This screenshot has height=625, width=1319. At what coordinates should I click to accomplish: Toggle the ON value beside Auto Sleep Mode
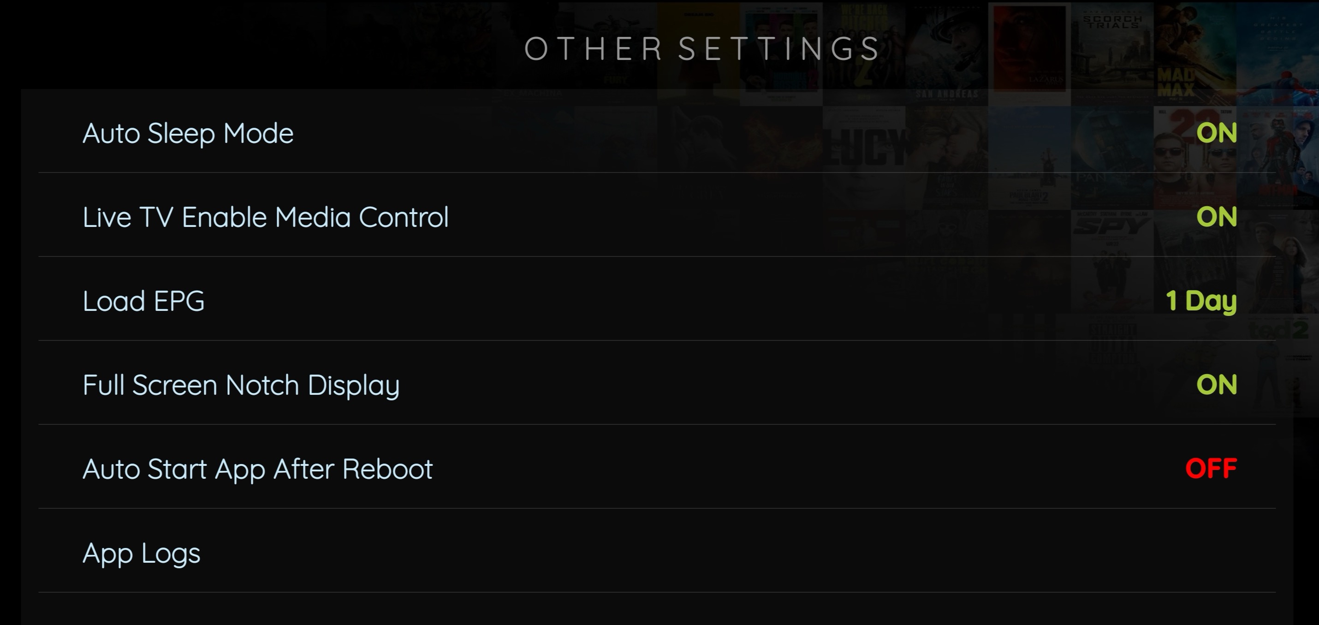pyautogui.click(x=1216, y=133)
